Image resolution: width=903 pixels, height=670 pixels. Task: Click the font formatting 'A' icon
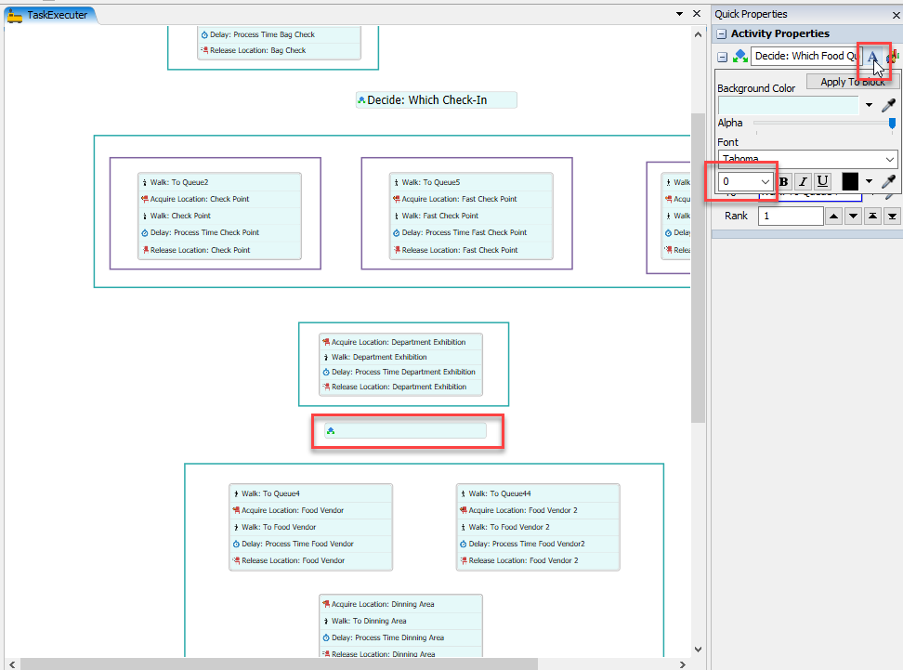tap(872, 57)
